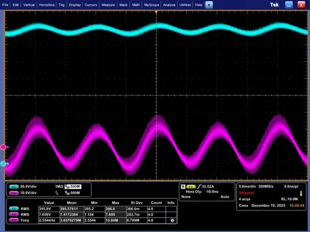Click the cyan channel 1 ground reference marker
310x232 pixels.
click(x=3, y=163)
